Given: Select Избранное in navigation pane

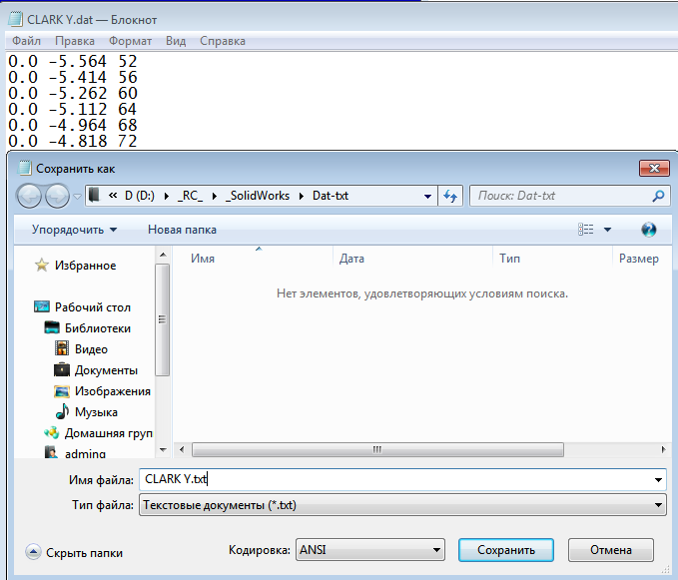Looking at the screenshot, I should [x=85, y=266].
